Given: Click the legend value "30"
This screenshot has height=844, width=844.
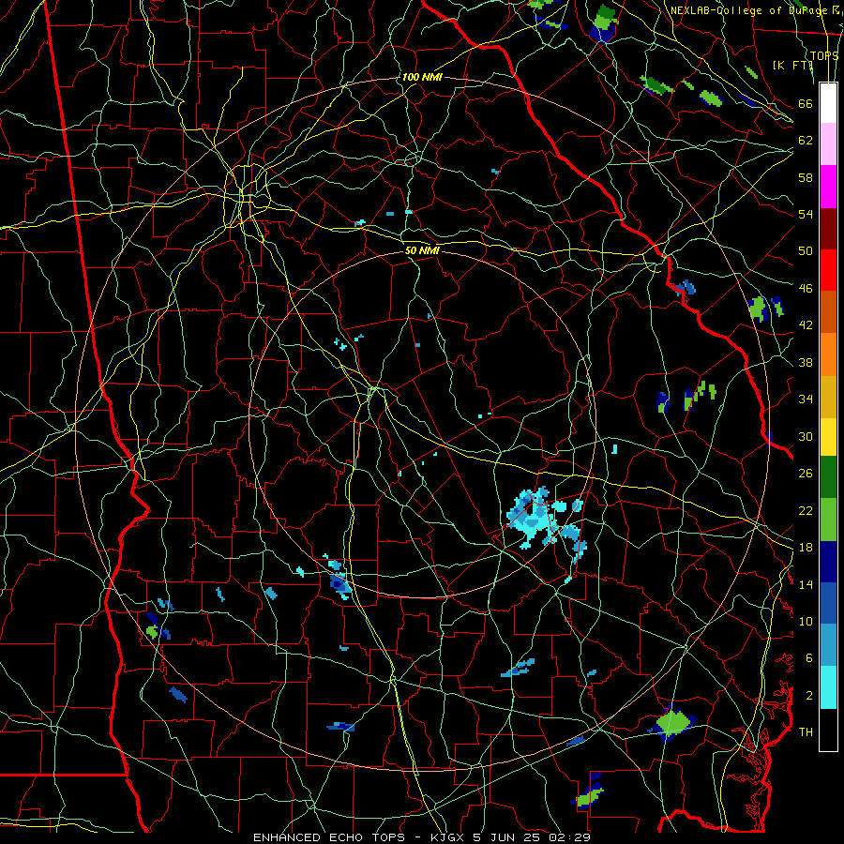Looking at the screenshot, I should coord(806,436).
